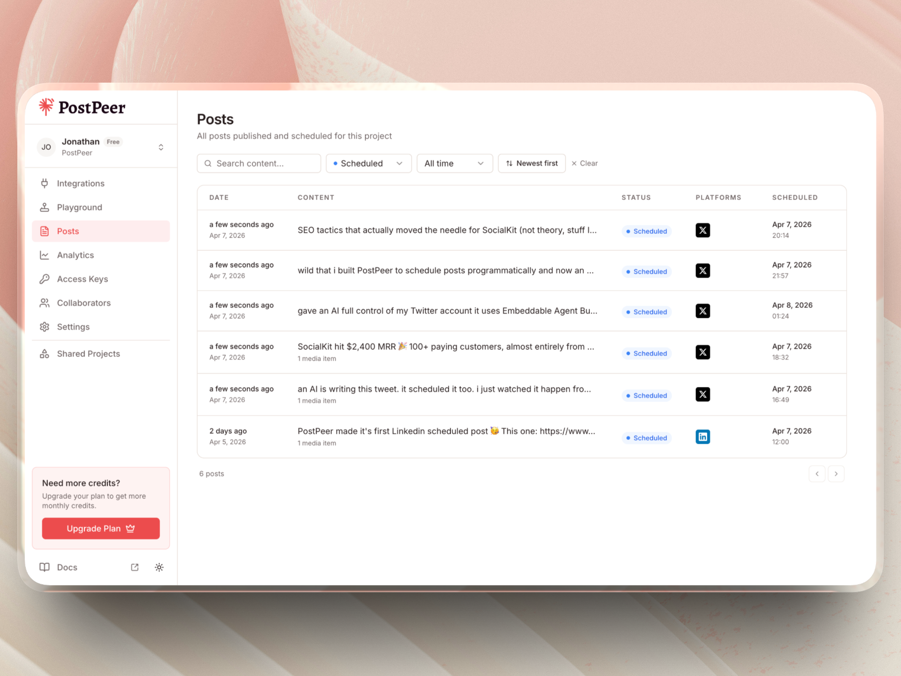Open Access Keys from the sidebar
901x676 pixels.
pyautogui.click(x=82, y=279)
